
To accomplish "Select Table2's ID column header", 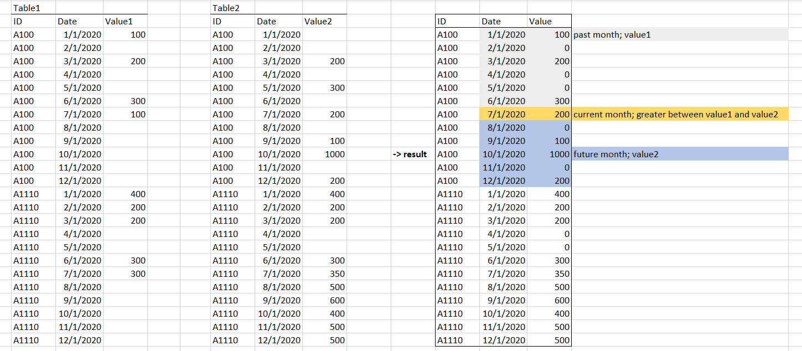I will 232,21.
